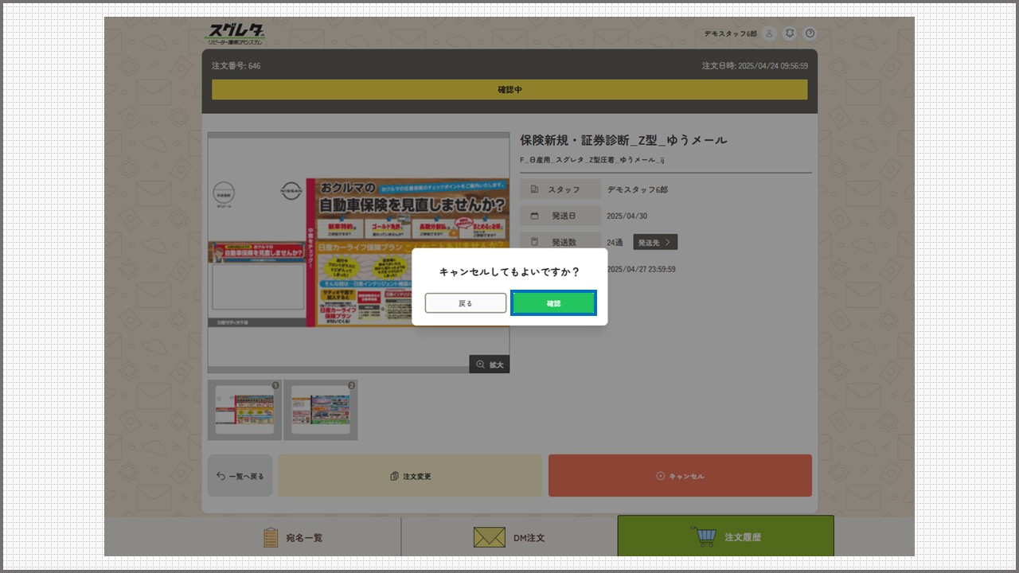Click the 発送日 date 2025/04/30
This screenshot has width=1019, height=573.
click(x=627, y=216)
